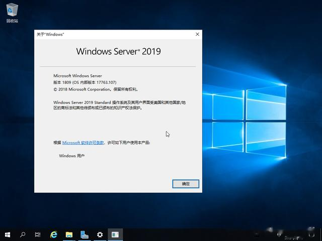Open File Explorer from taskbar
This screenshot has height=241, width=322.
[x=69, y=234]
